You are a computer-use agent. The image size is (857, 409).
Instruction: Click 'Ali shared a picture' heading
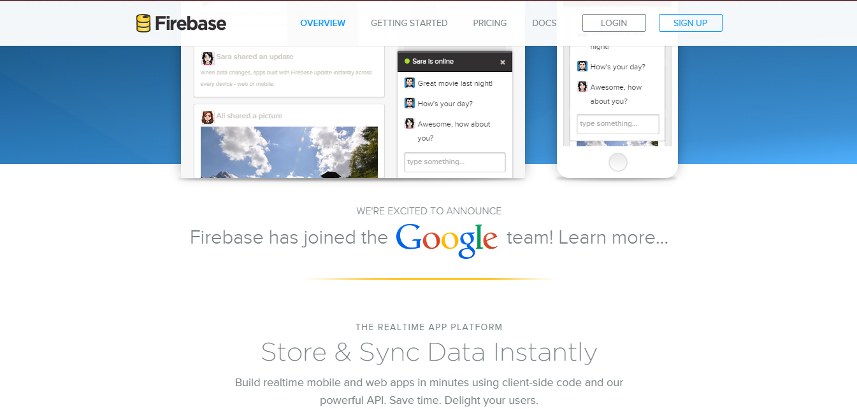[249, 116]
